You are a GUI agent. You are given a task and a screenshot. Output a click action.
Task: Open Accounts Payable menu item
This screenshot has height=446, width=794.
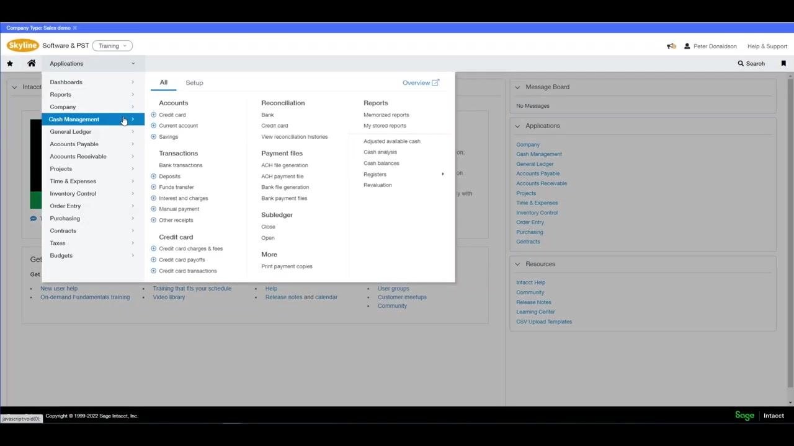pos(93,144)
